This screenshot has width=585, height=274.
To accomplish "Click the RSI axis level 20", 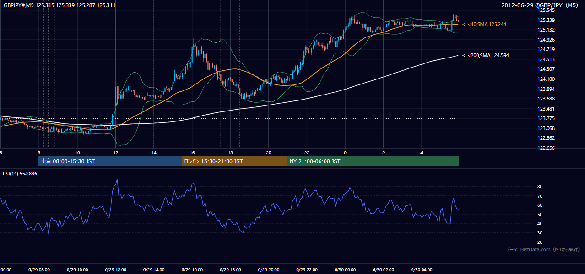I will pyautogui.click(x=540, y=242).
